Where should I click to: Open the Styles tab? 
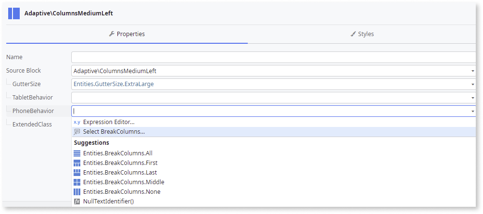362,34
